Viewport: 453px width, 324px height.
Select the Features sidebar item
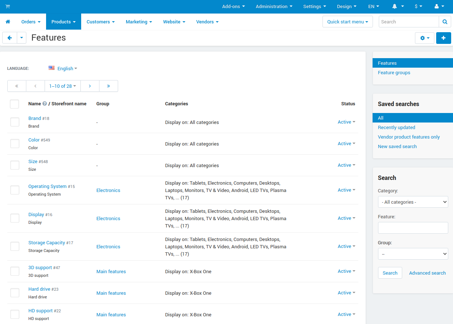(x=413, y=63)
